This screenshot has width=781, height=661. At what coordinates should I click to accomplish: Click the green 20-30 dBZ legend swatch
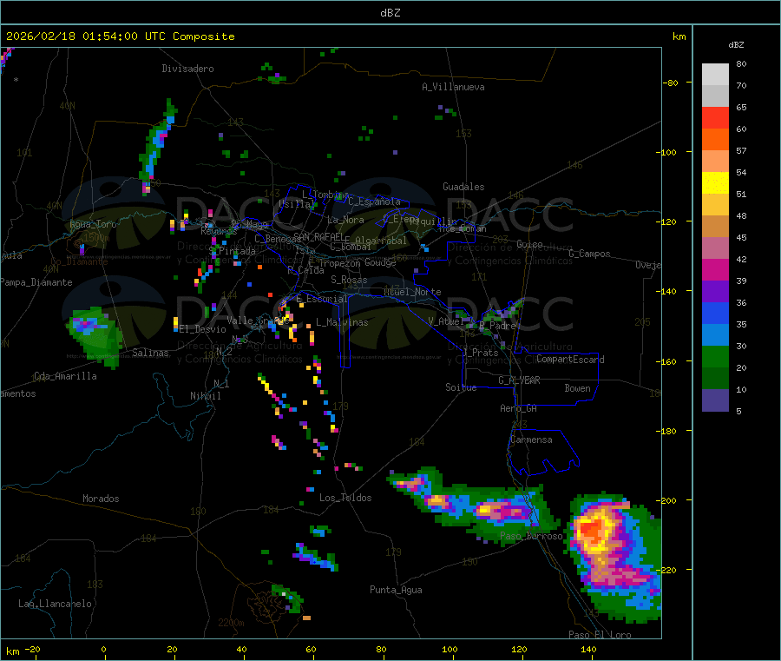tap(715, 356)
